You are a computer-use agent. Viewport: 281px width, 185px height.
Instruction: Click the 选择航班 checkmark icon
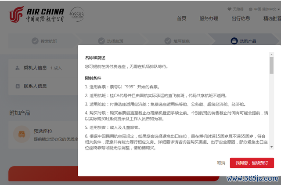point(101,41)
